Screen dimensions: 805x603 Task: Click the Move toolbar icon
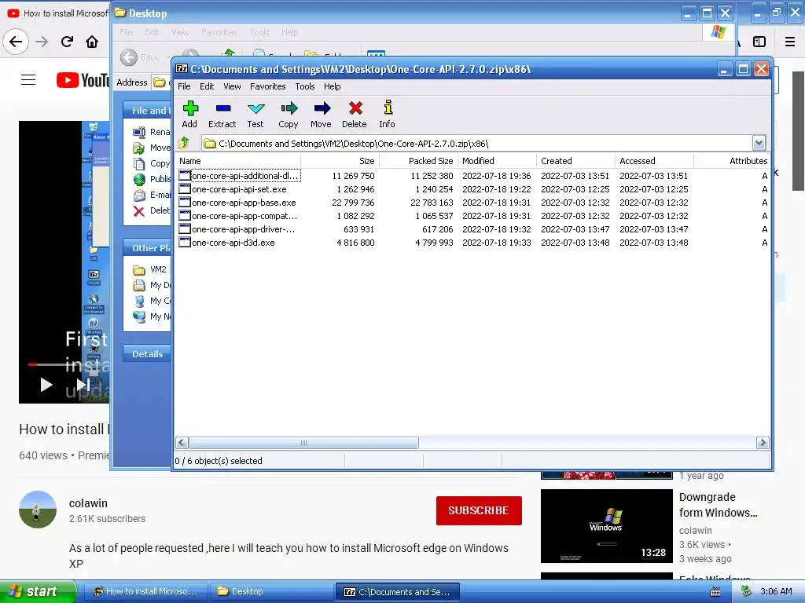coord(321,115)
